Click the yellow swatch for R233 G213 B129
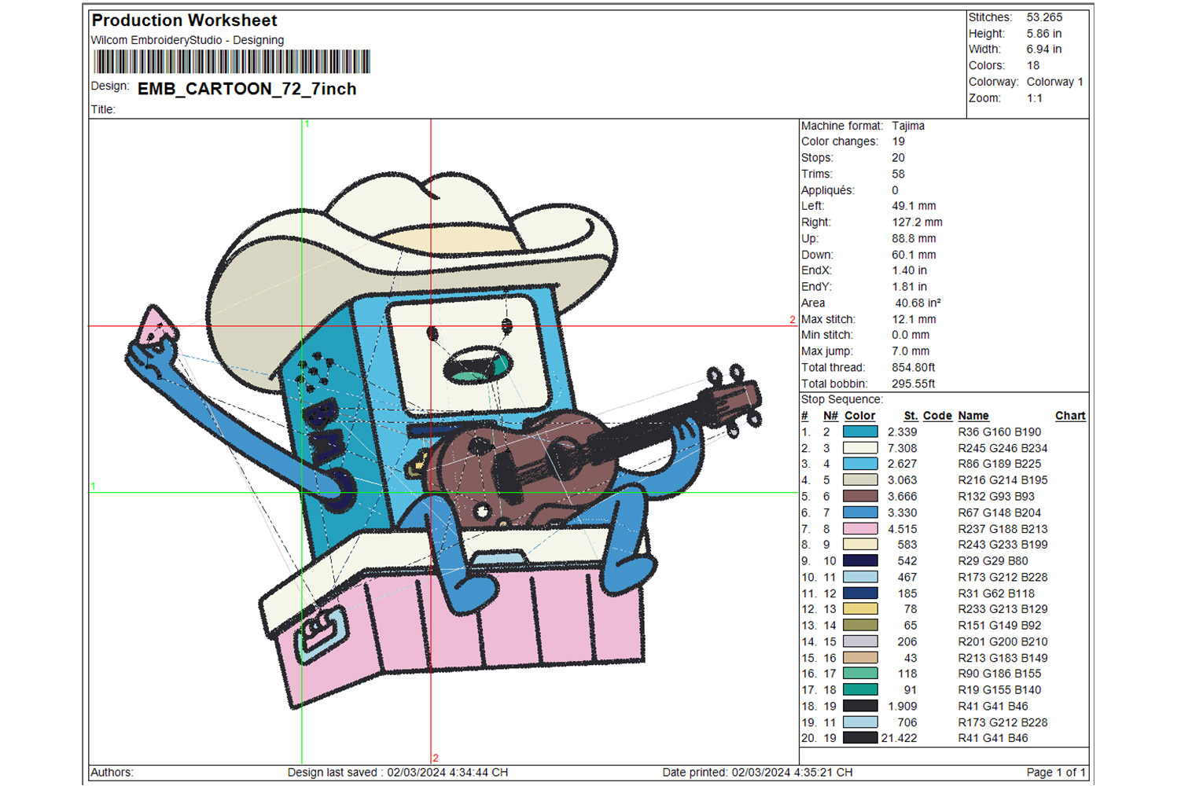Viewport: 1181px width, 786px height. tap(859, 609)
